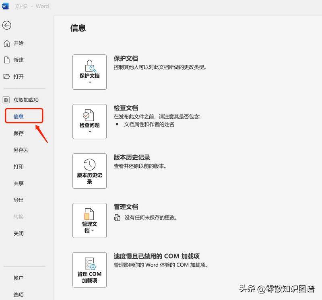
Task: Click the home icon beside 开始
Action: [6, 43]
